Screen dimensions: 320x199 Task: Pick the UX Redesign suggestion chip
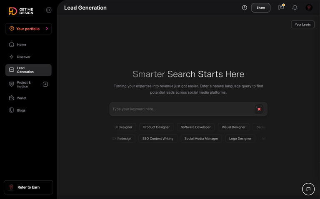(122, 139)
